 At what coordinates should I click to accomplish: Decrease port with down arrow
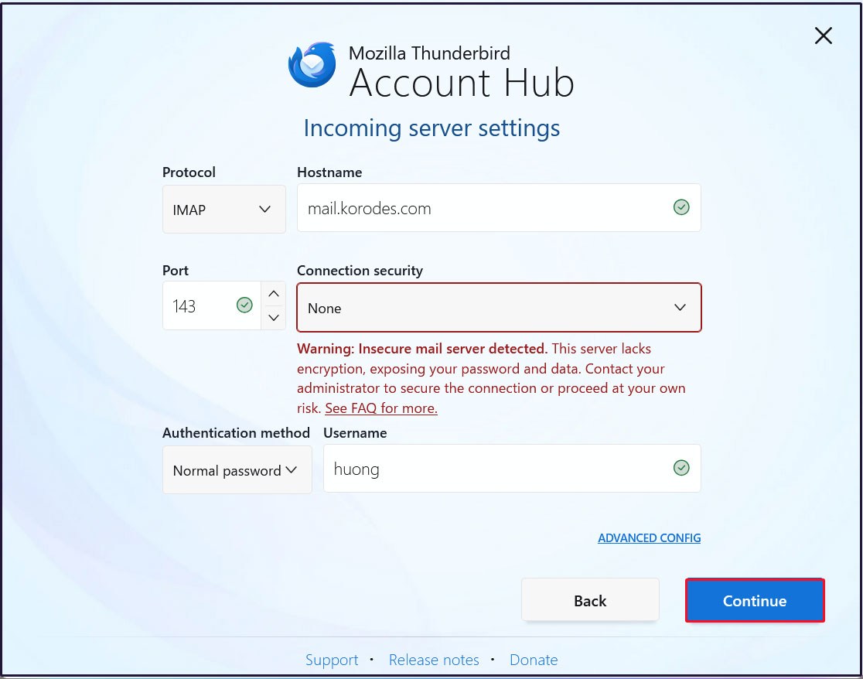click(274, 318)
